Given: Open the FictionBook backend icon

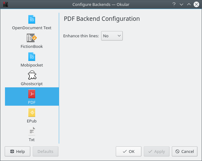Looking at the screenshot, I should coord(32,38).
